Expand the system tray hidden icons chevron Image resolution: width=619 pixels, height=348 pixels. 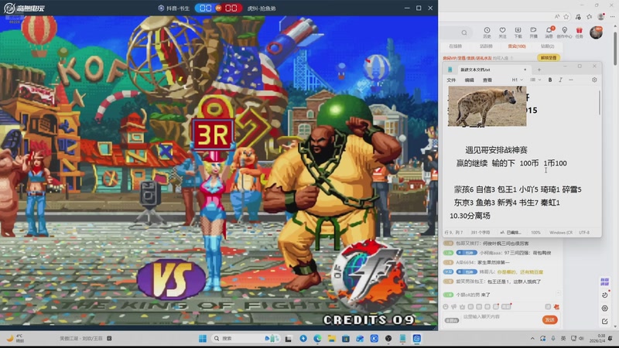point(532,339)
